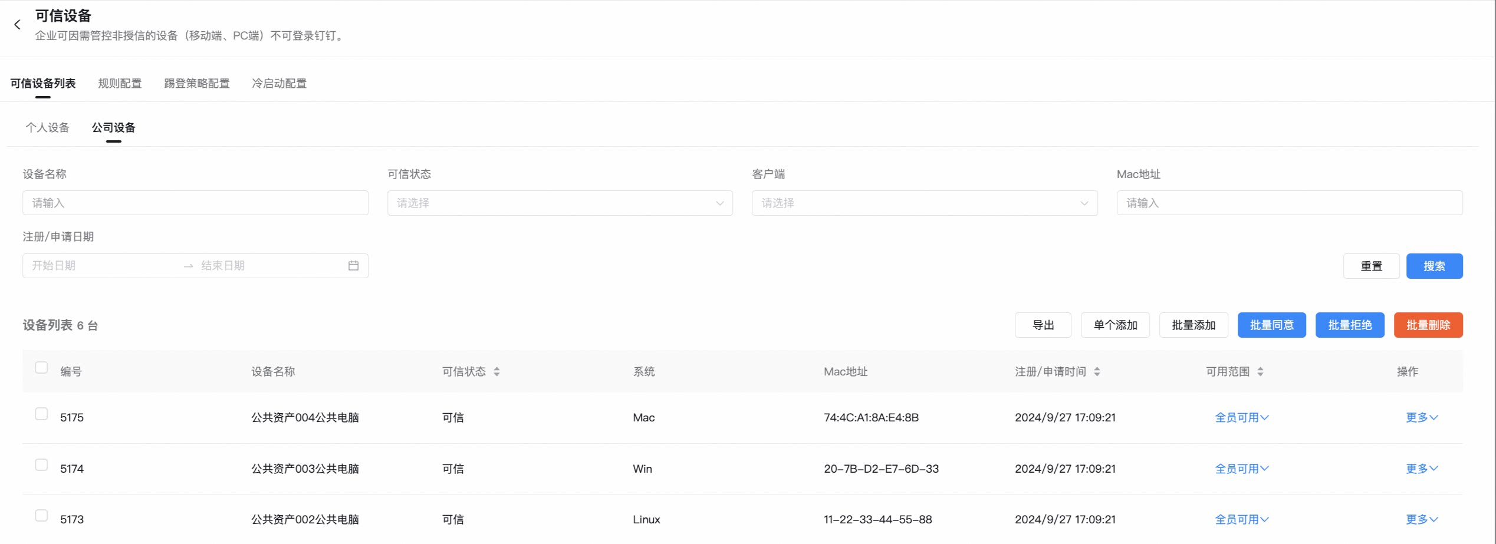Click Mac address 74:4C:A1:8A:E4:8B
Image resolution: width=1496 pixels, height=544 pixels.
tap(871, 417)
